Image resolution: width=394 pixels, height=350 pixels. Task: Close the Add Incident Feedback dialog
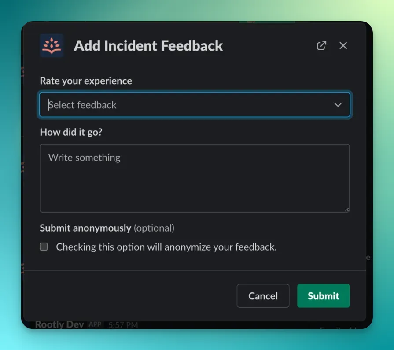click(343, 46)
